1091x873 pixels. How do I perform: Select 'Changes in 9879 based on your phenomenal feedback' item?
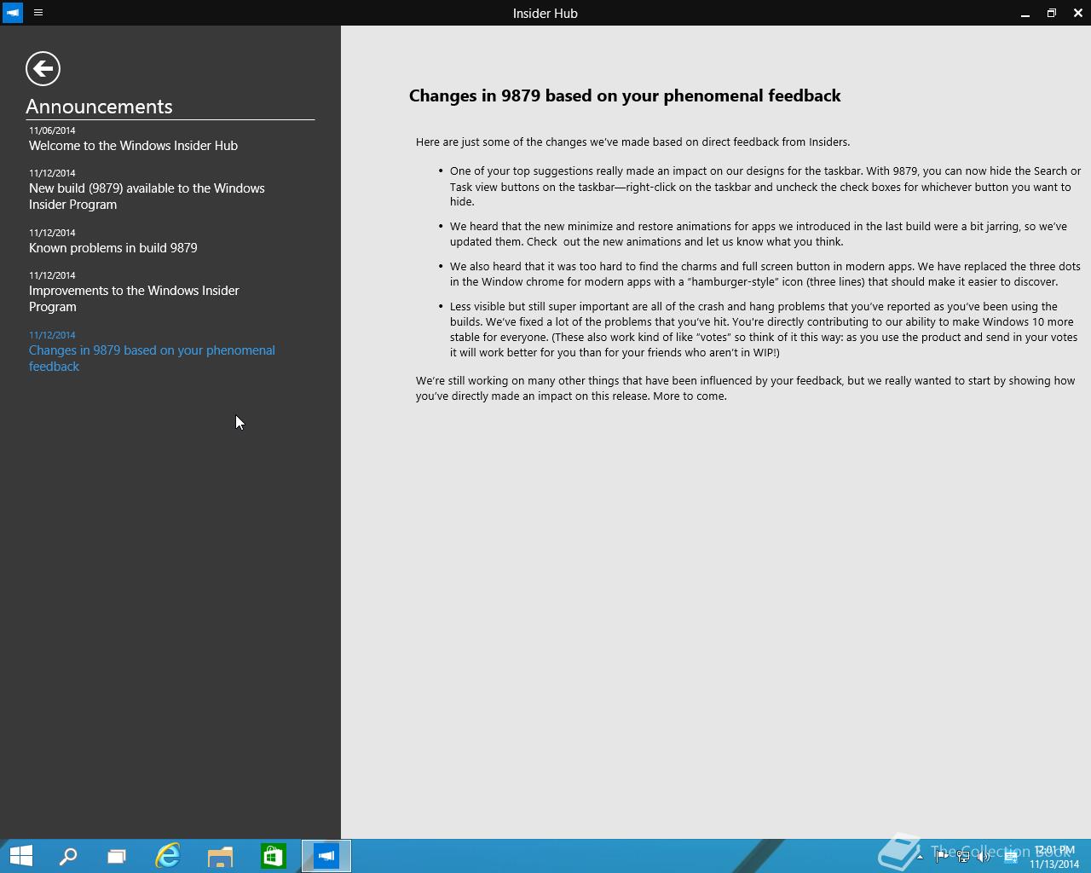tap(152, 358)
